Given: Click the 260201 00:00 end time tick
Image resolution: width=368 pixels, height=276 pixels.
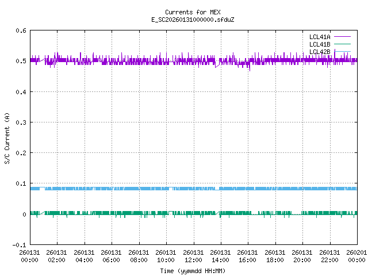Looking at the screenshot, I should point(356,256).
